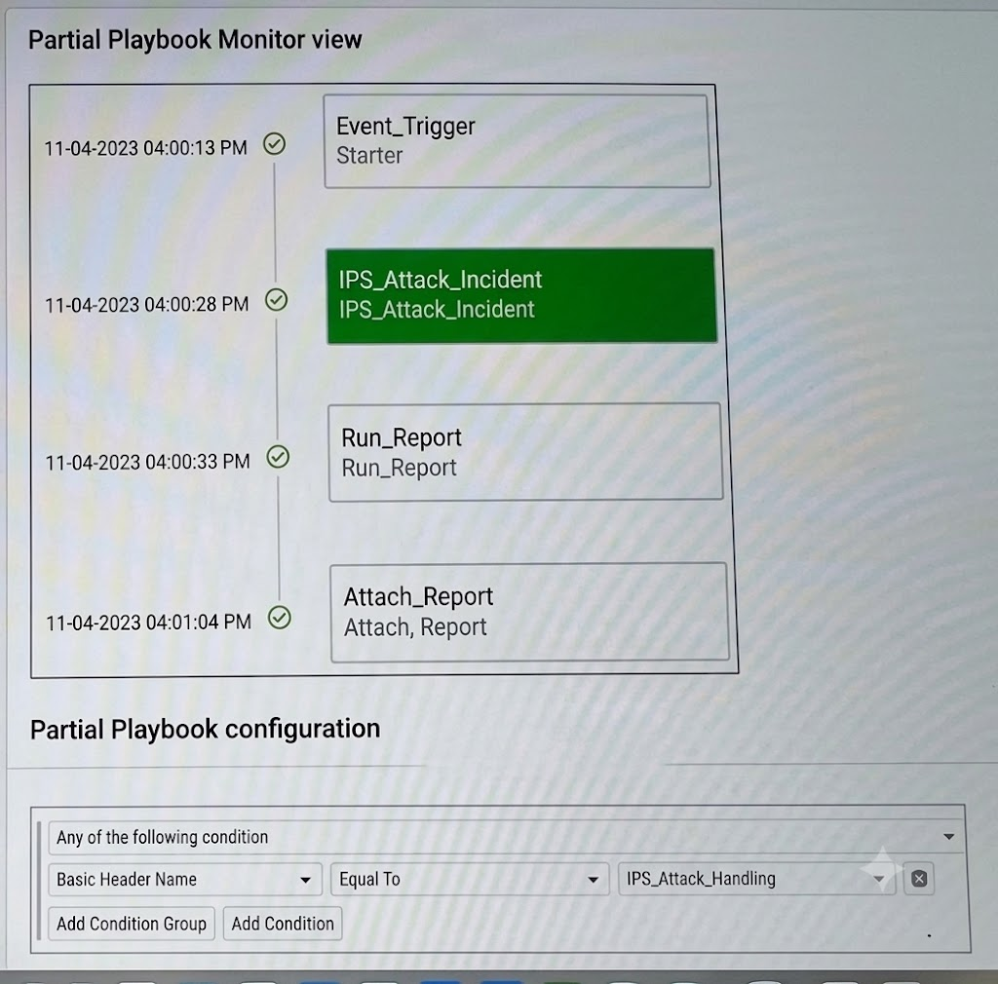Click the timestamp 11-04-2023 04:00:33 PM

pos(148,462)
